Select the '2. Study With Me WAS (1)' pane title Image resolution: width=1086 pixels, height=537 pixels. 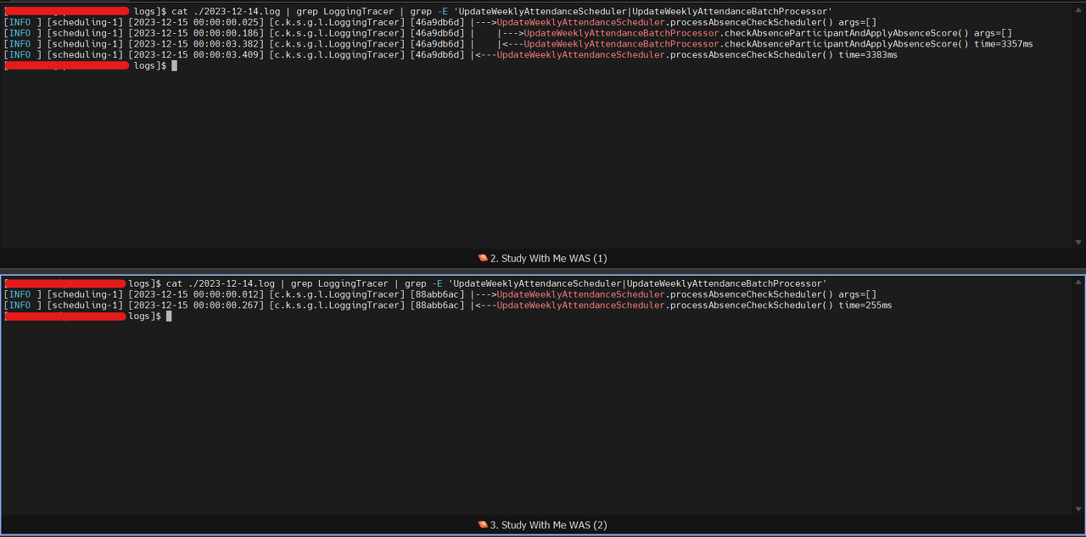(x=549, y=258)
